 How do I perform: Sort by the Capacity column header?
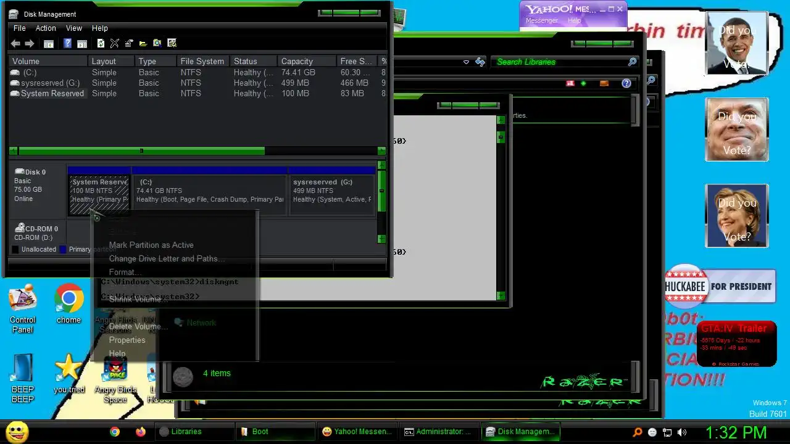pyautogui.click(x=307, y=61)
